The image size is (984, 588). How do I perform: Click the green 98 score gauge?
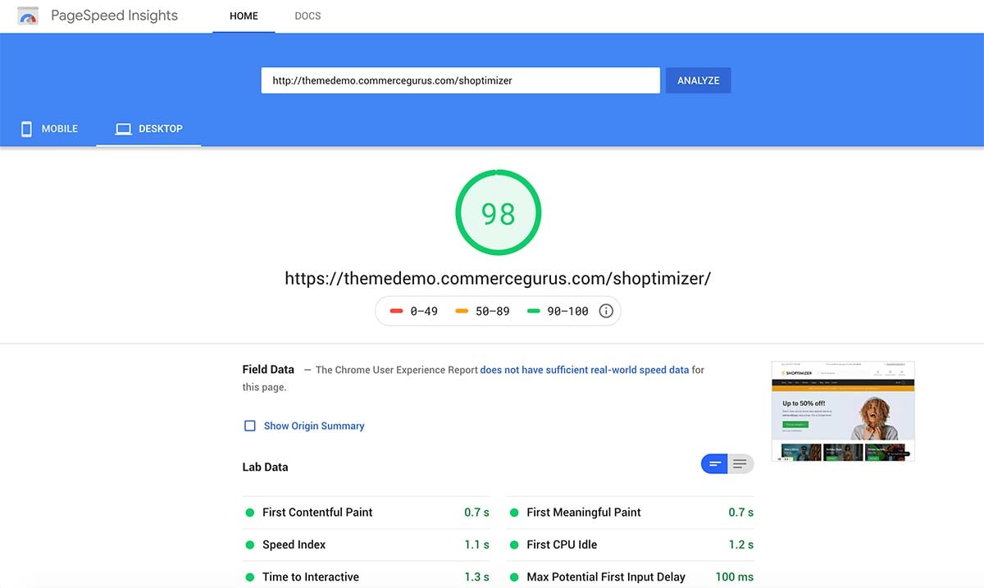pos(498,213)
